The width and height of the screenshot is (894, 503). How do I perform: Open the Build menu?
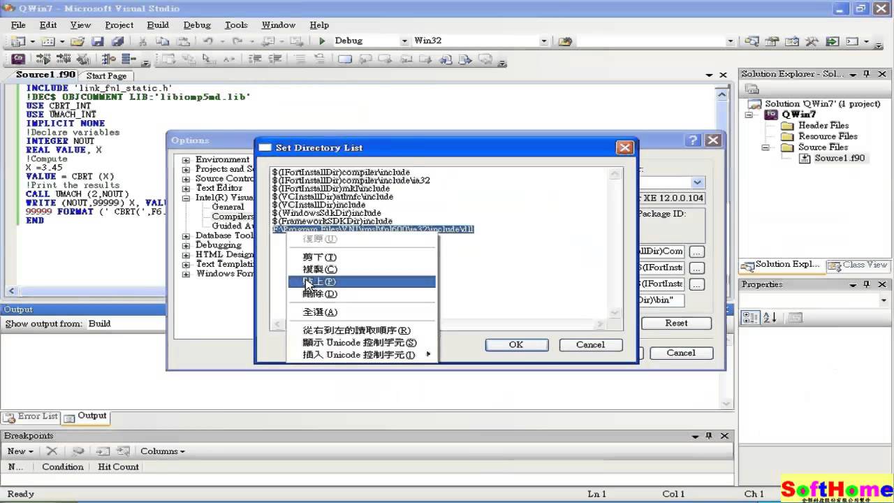click(x=158, y=24)
